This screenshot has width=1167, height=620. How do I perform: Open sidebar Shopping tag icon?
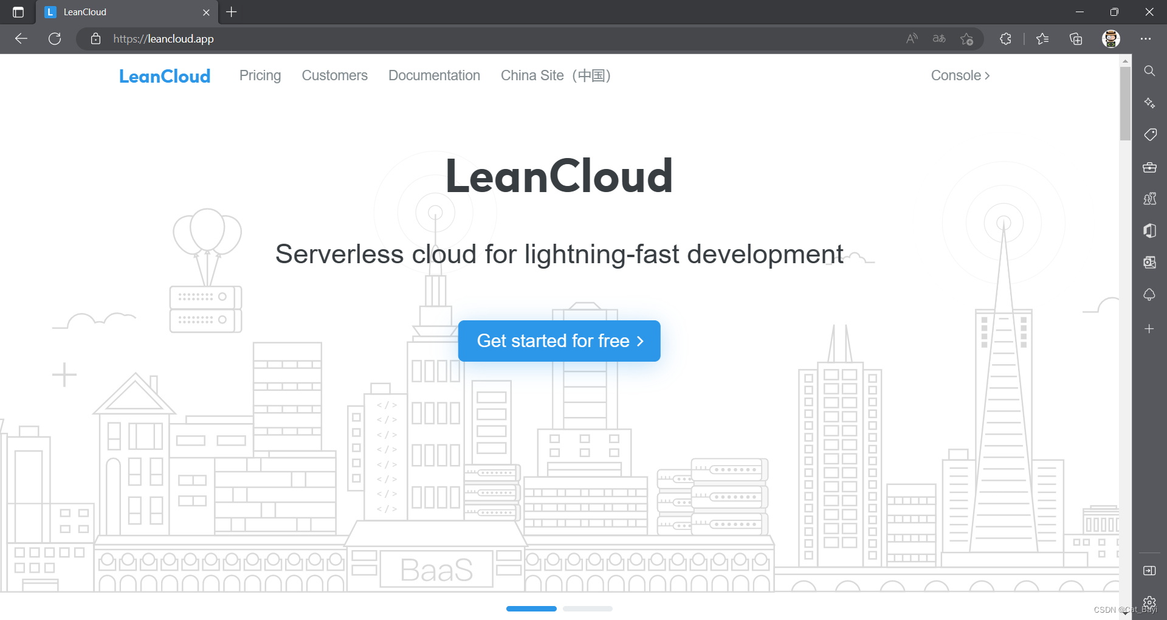tap(1149, 134)
